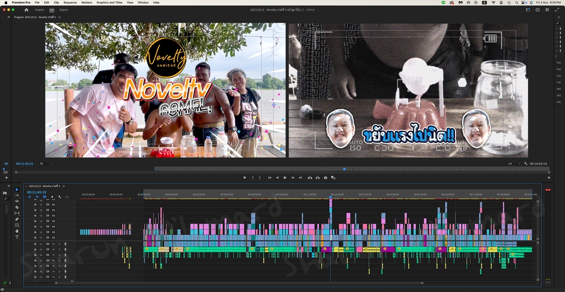Open the Sequence menu
Image resolution: width=565 pixels, height=292 pixels.
tap(70, 2)
